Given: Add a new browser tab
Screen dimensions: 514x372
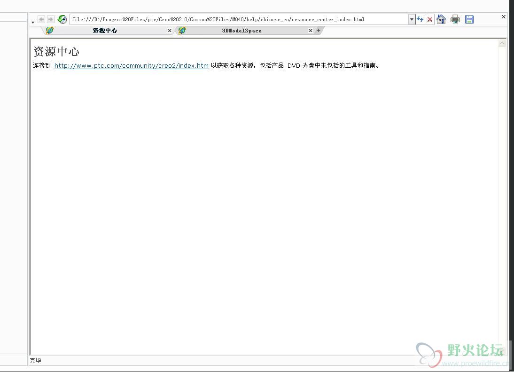Looking at the screenshot, I should 318,30.
